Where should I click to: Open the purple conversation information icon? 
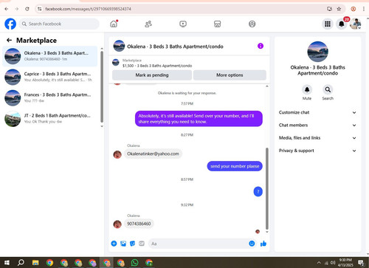pyautogui.click(x=261, y=46)
